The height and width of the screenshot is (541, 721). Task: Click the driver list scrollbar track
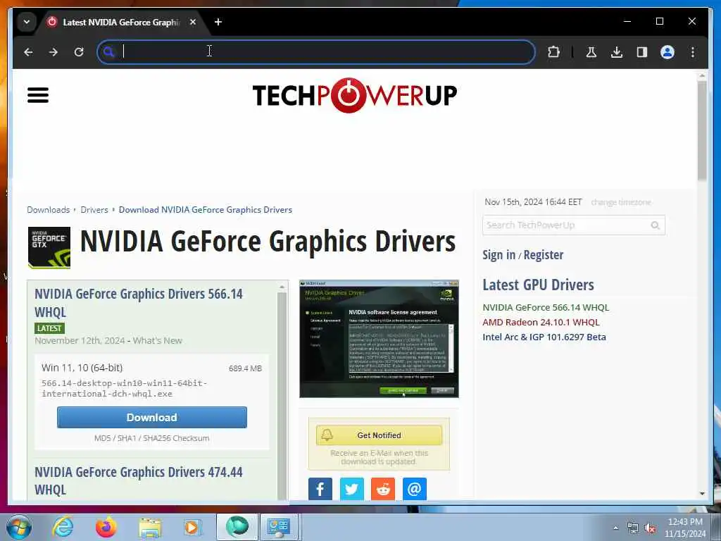282,396
